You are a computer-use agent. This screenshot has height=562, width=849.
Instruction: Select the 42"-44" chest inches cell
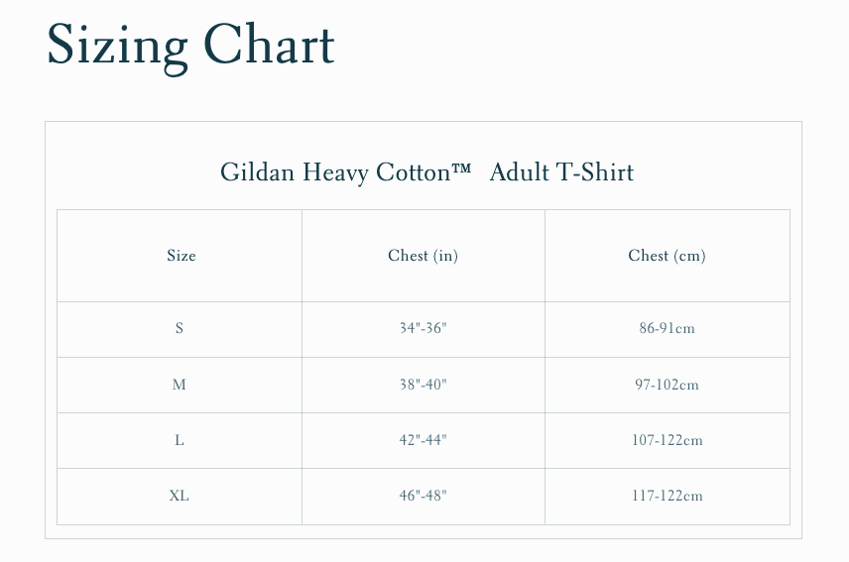coord(424,440)
